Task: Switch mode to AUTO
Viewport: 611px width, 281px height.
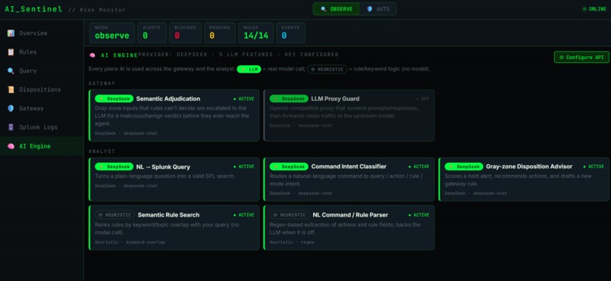Action: tap(378, 9)
